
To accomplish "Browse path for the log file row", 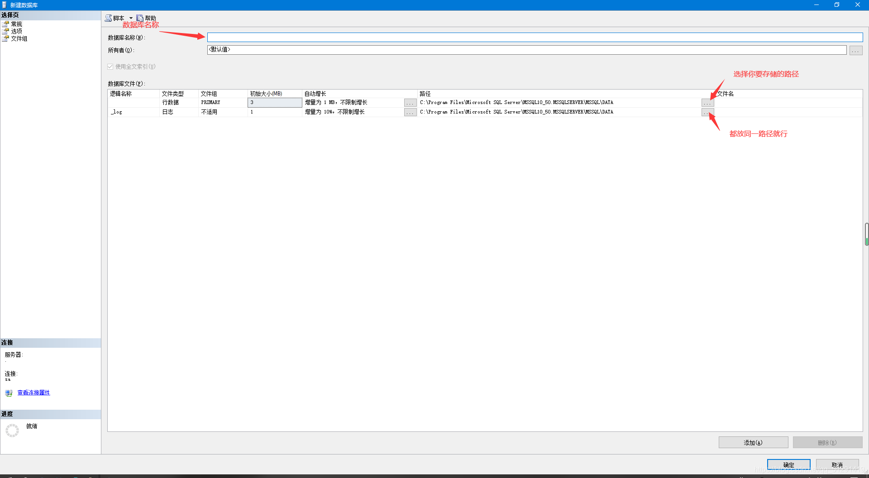I will pyautogui.click(x=707, y=112).
